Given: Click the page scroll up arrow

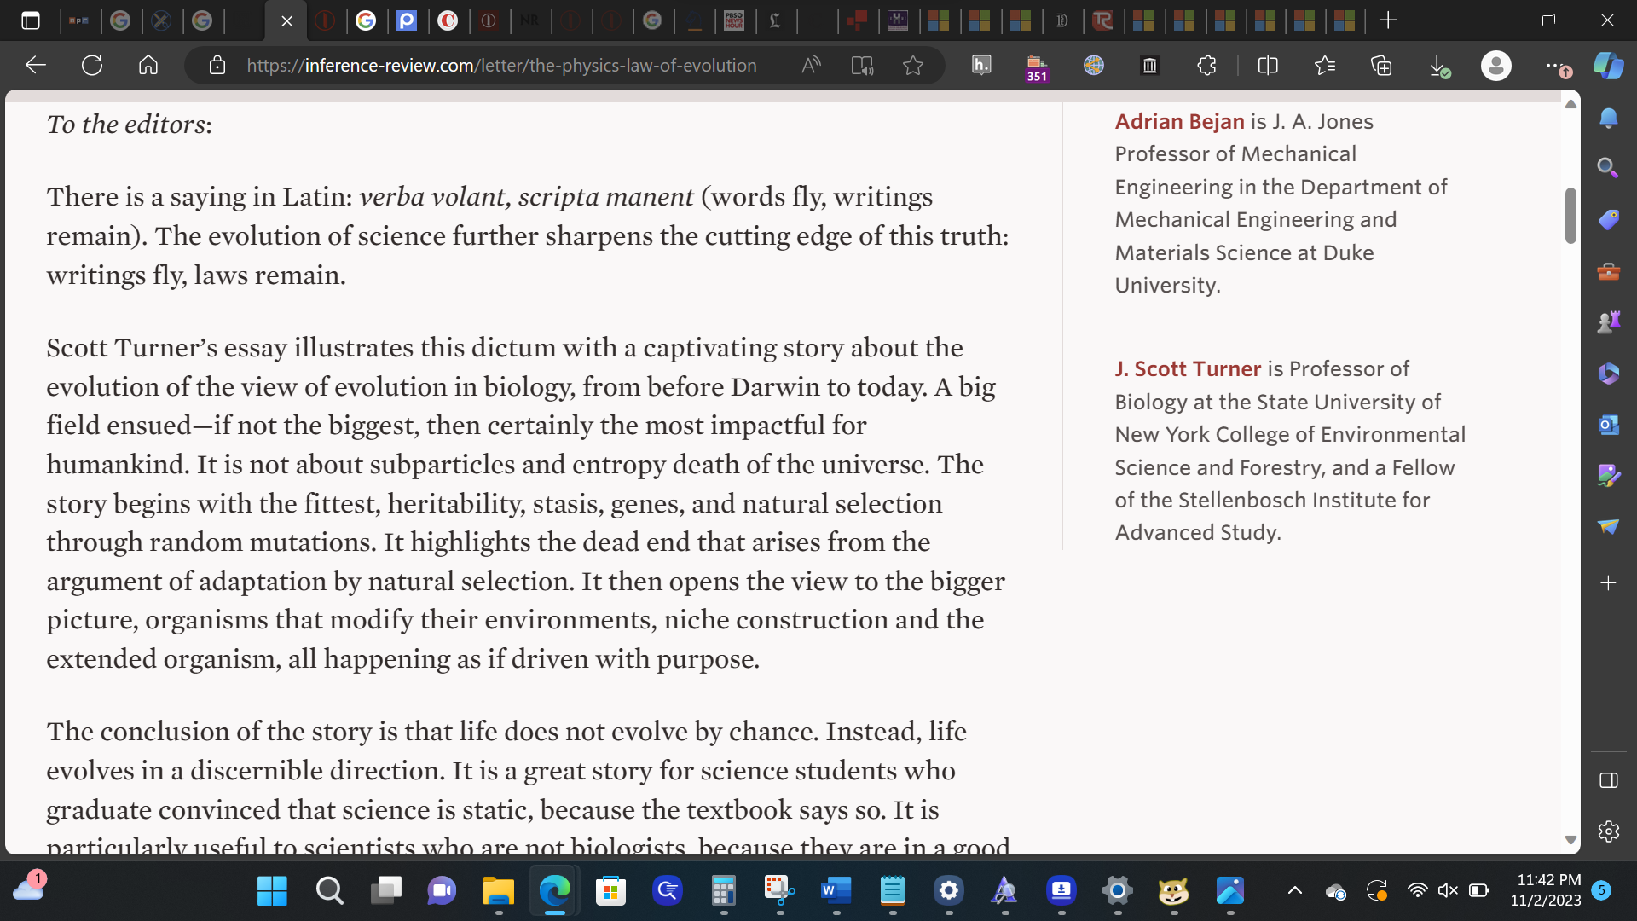Looking at the screenshot, I should (x=1570, y=104).
